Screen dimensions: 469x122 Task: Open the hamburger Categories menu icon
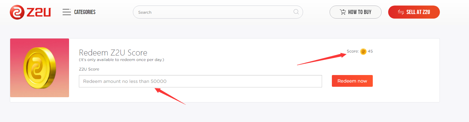pos(67,12)
